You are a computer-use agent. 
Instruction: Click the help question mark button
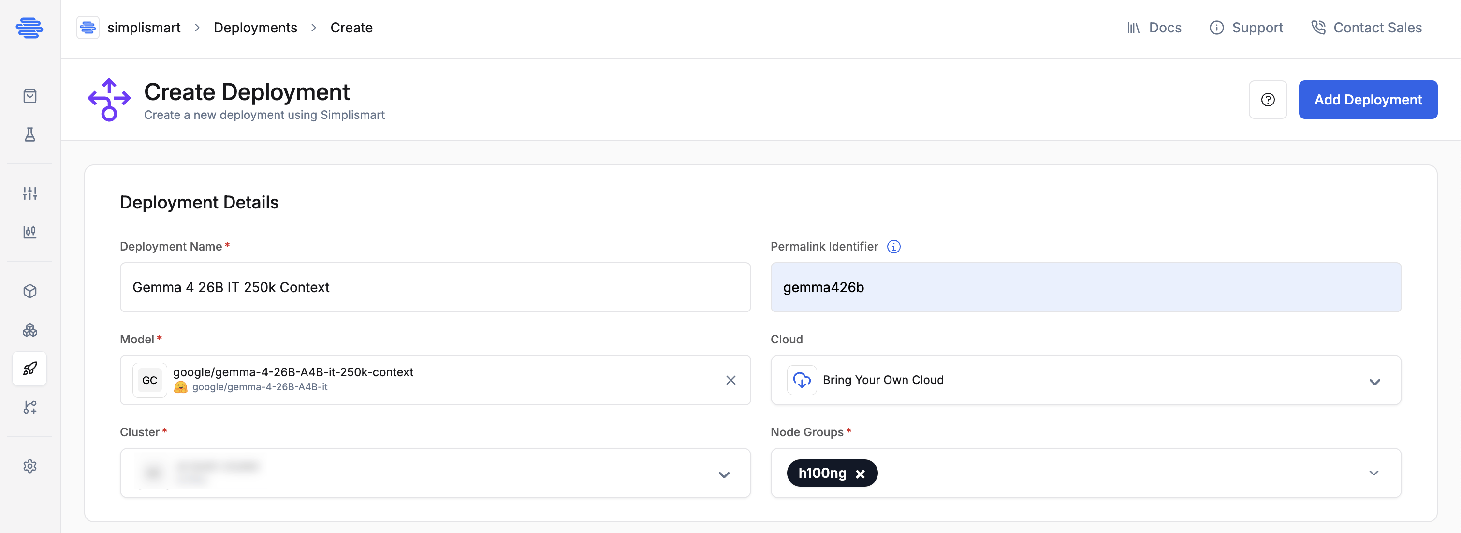[1268, 100]
